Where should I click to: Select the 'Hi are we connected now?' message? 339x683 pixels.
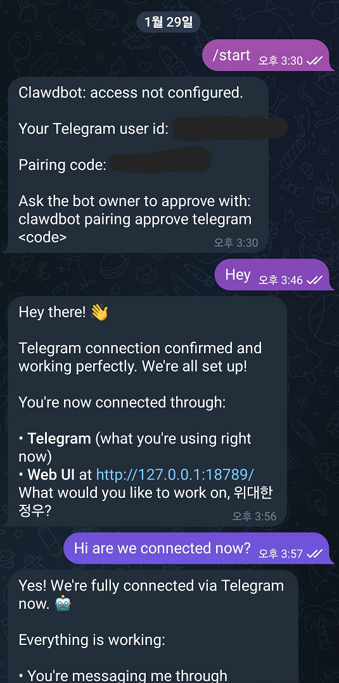(x=198, y=548)
